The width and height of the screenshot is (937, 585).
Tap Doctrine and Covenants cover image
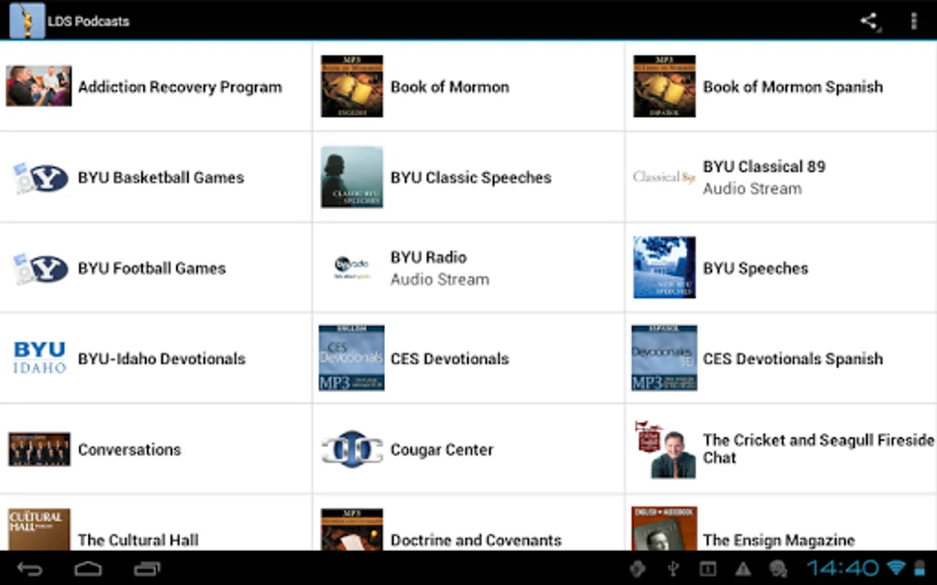[x=352, y=530]
